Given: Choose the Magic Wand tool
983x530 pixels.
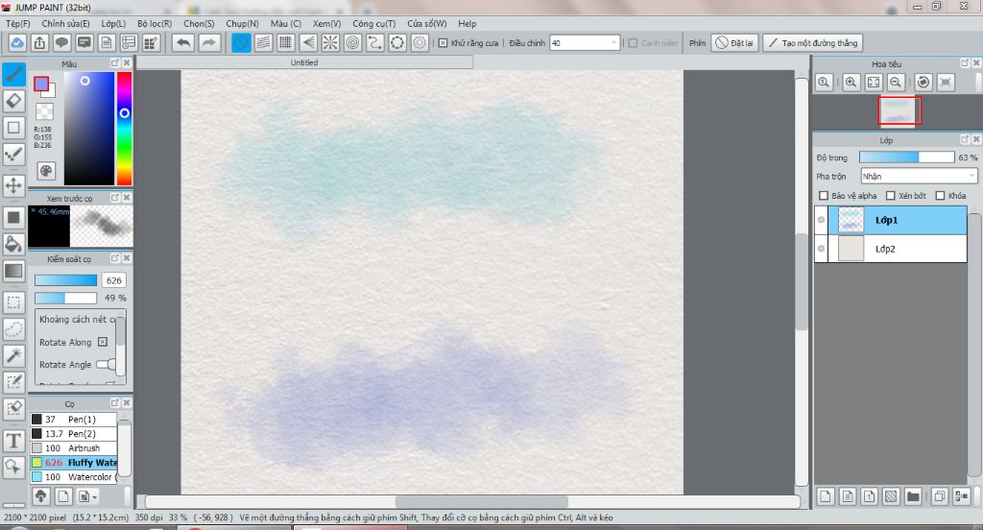Looking at the screenshot, I should point(14,356).
